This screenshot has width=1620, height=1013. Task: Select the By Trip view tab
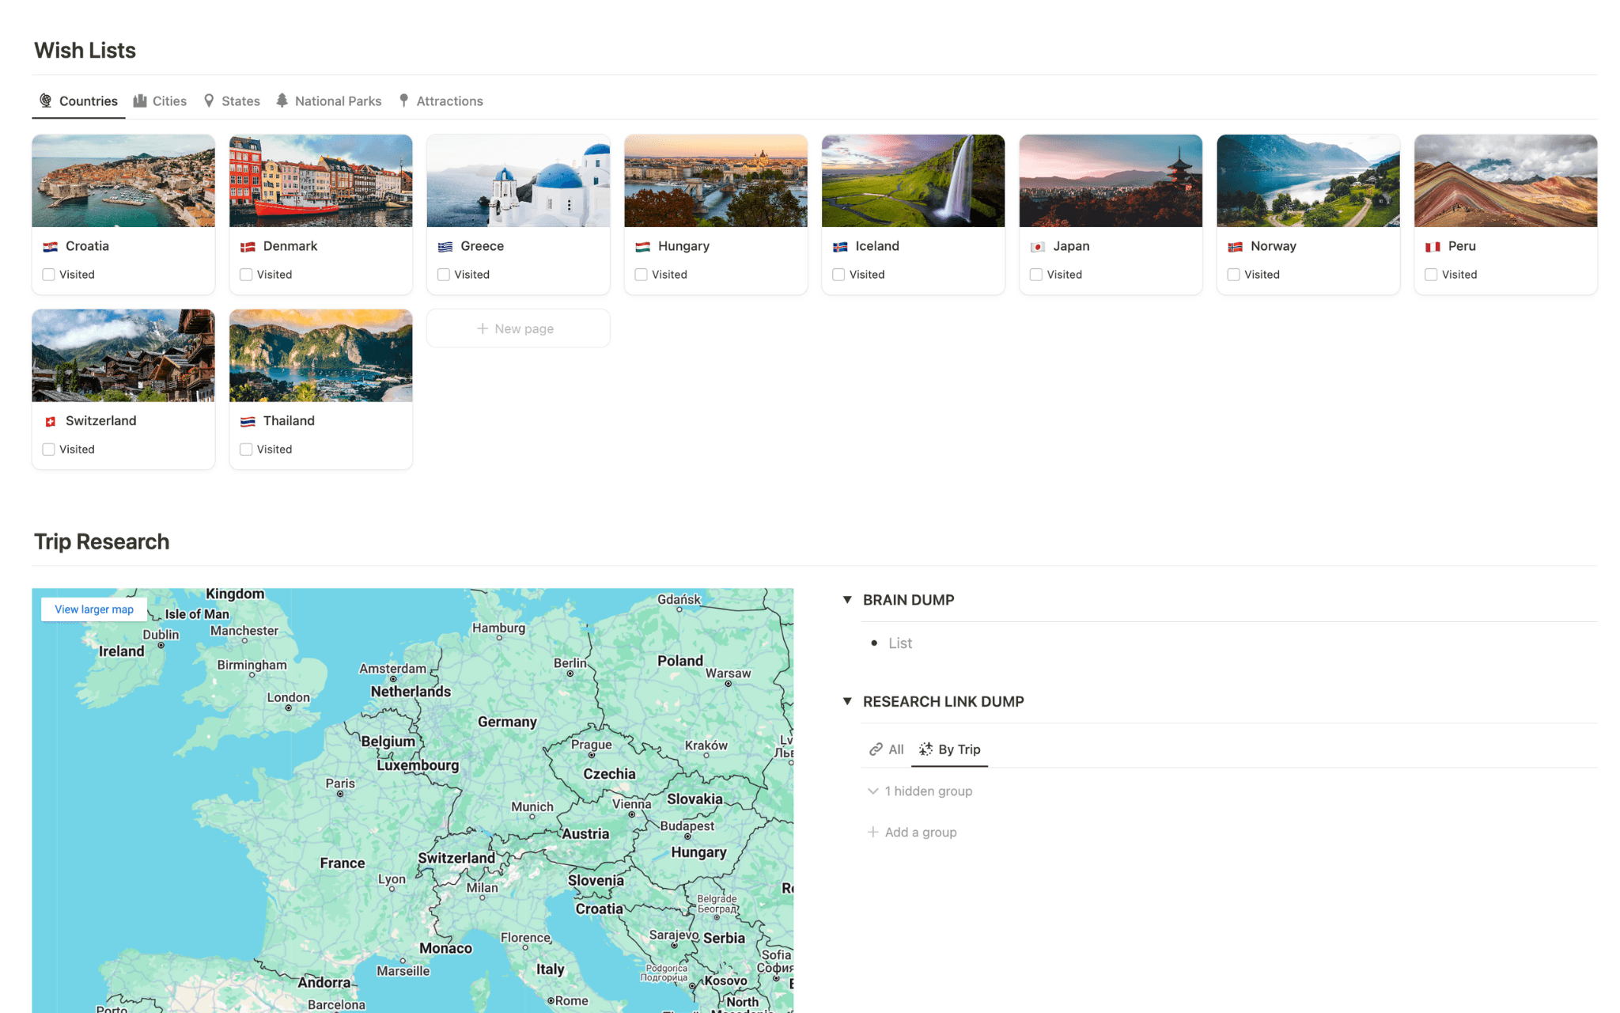pyautogui.click(x=950, y=749)
